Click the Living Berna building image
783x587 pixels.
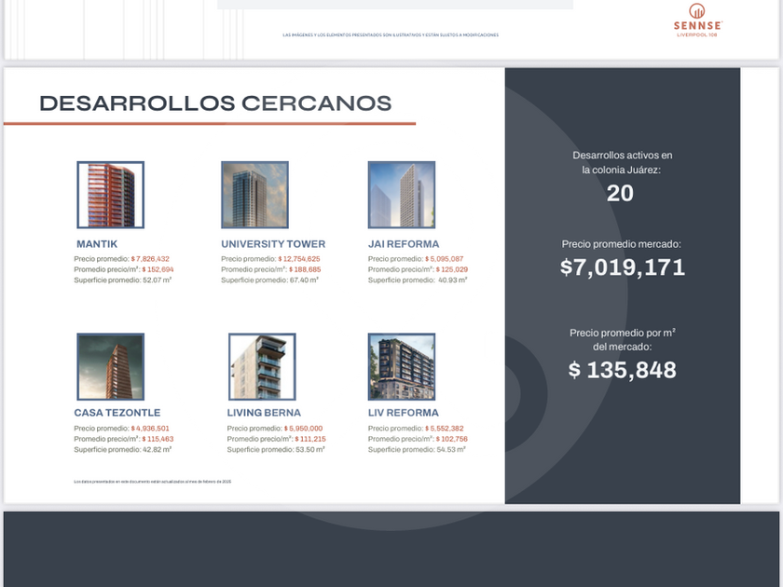(262, 367)
